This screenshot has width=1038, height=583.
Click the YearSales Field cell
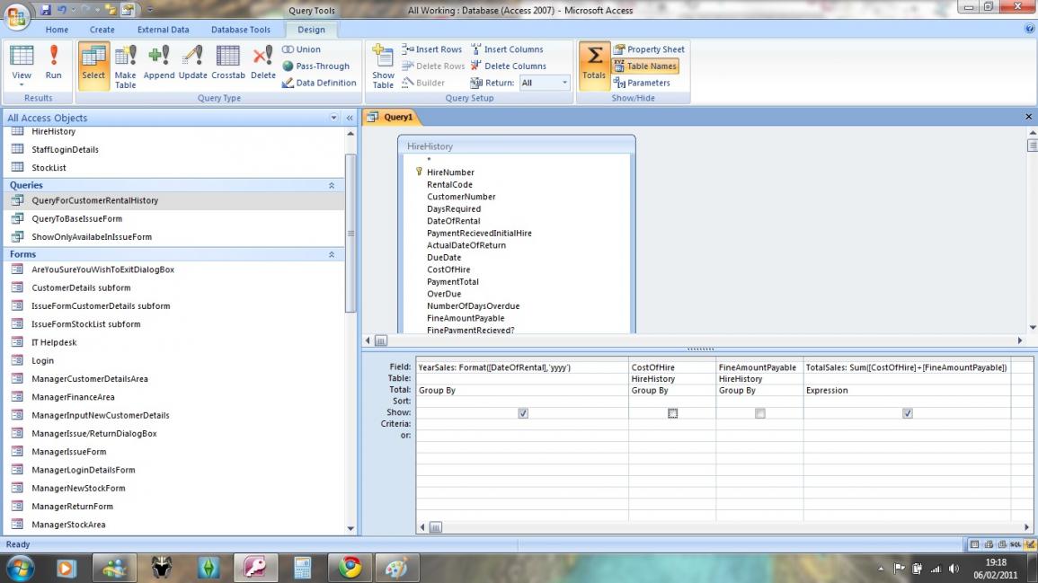(x=522, y=367)
